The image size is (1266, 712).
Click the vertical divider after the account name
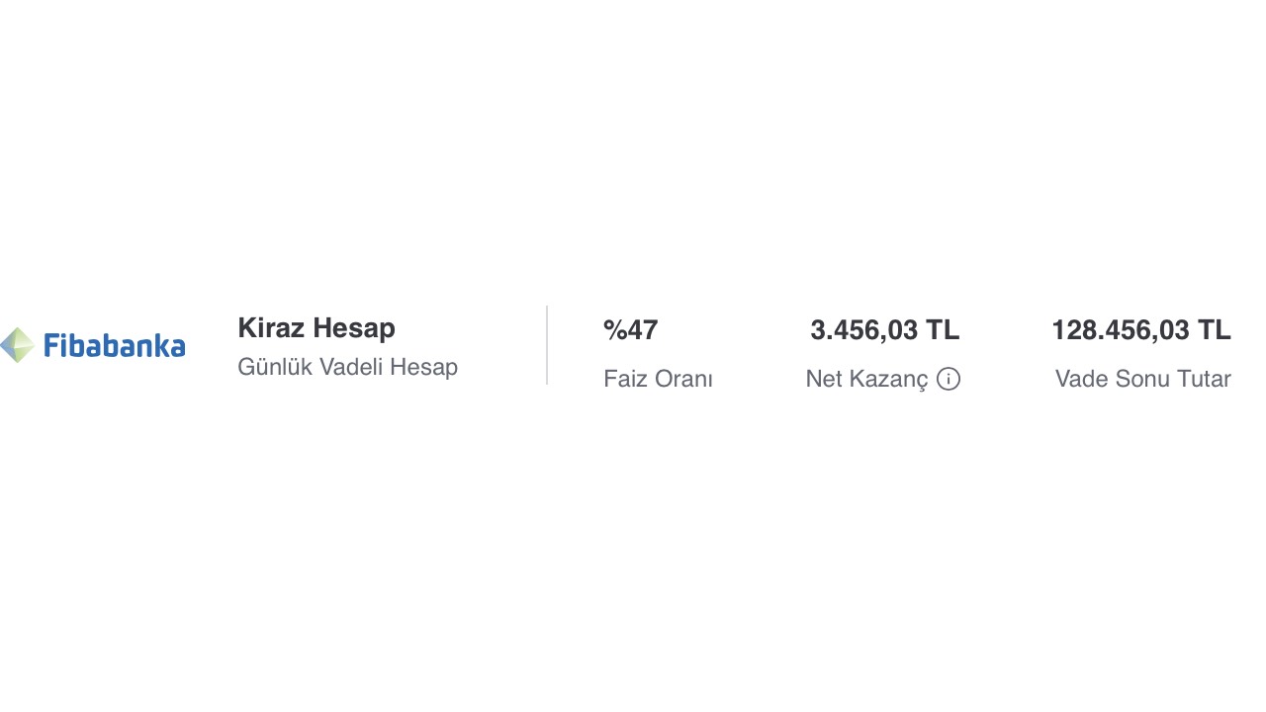(547, 345)
